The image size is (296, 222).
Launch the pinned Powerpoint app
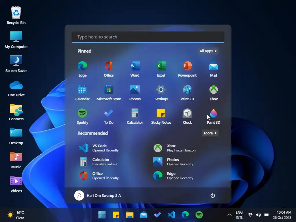[x=187, y=69]
